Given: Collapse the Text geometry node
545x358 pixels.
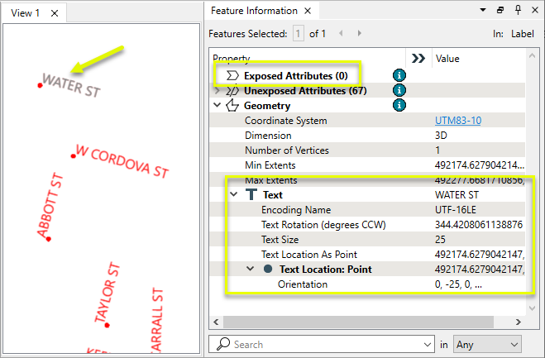Looking at the screenshot, I should pos(234,195).
